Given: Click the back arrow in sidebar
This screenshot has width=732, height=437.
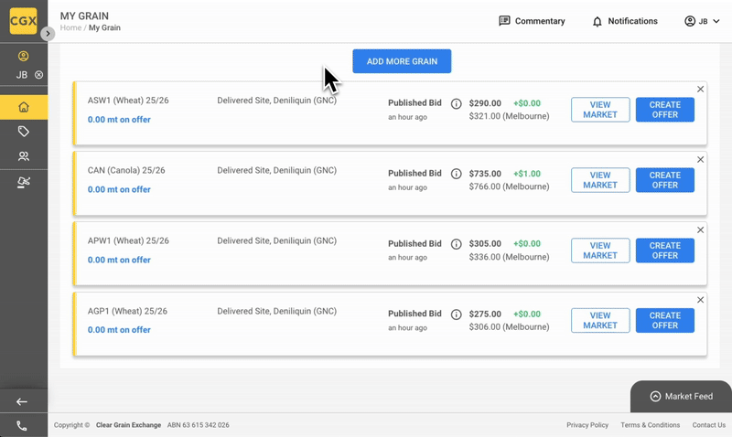Looking at the screenshot, I should pos(22,401).
